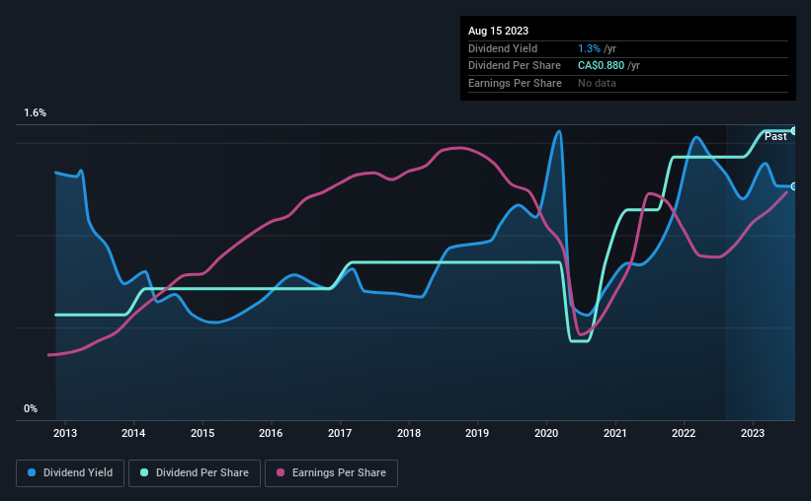Toggle the Dividend Per Share legend button
811x501 pixels.
point(195,473)
